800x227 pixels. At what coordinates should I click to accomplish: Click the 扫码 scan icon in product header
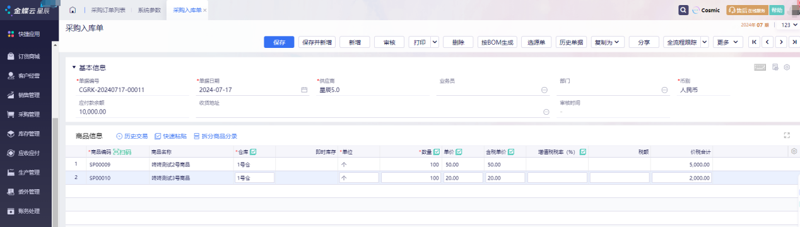(122, 151)
